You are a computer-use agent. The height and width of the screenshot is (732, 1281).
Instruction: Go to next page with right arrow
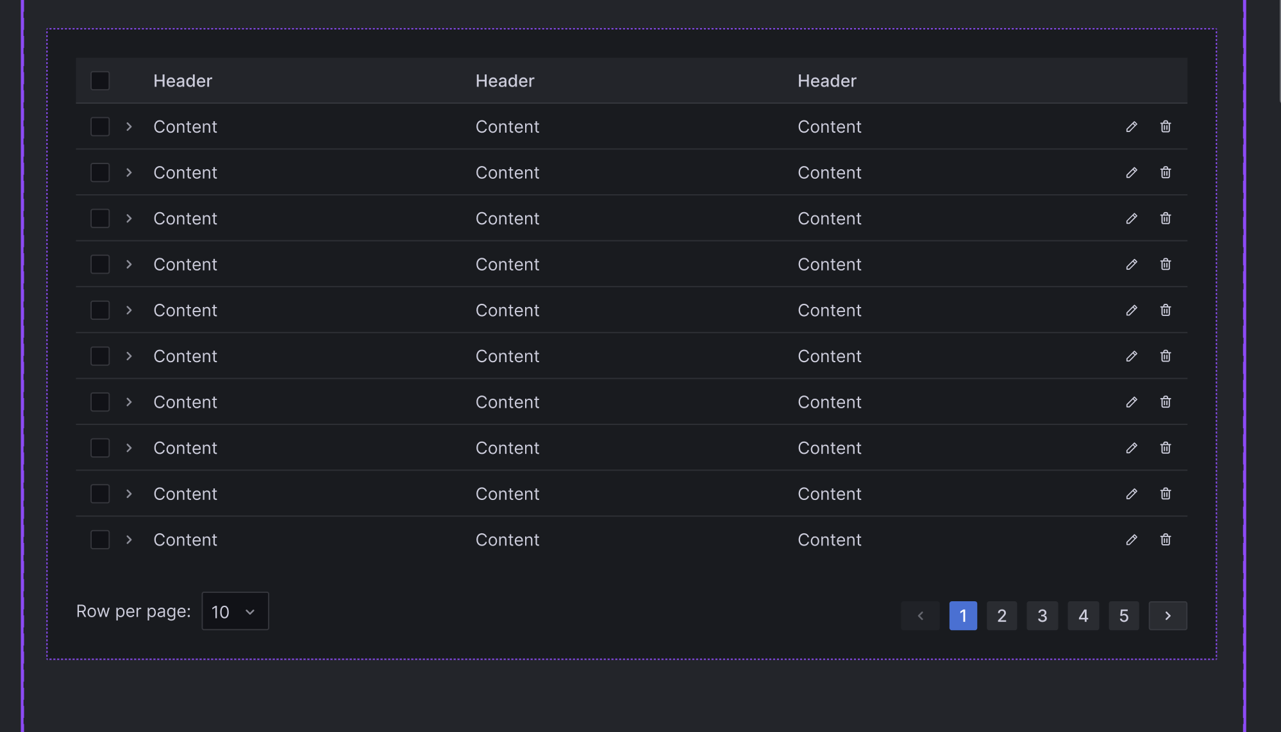[1168, 616]
